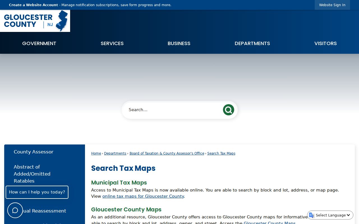Open Abstract of Added/Omitted Ratables sidebar item

pos(32,174)
